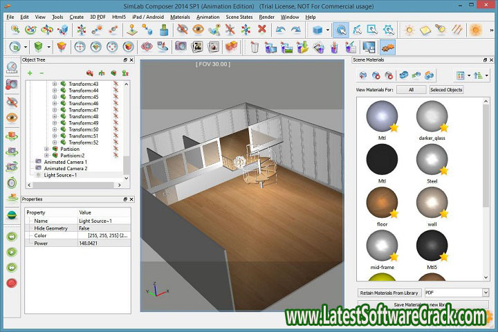Click the first icon in Scene Materials toolbar
Image resolution: width=498 pixels, height=332 pixels.
coord(363,75)
